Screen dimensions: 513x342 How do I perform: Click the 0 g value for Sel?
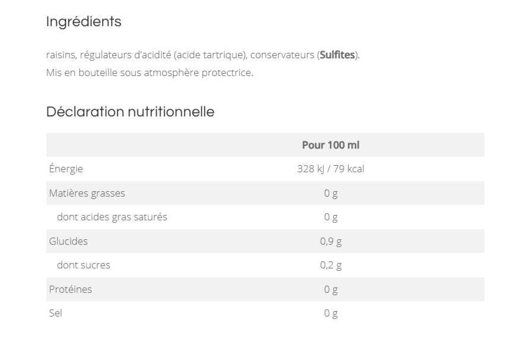[331, 313]
